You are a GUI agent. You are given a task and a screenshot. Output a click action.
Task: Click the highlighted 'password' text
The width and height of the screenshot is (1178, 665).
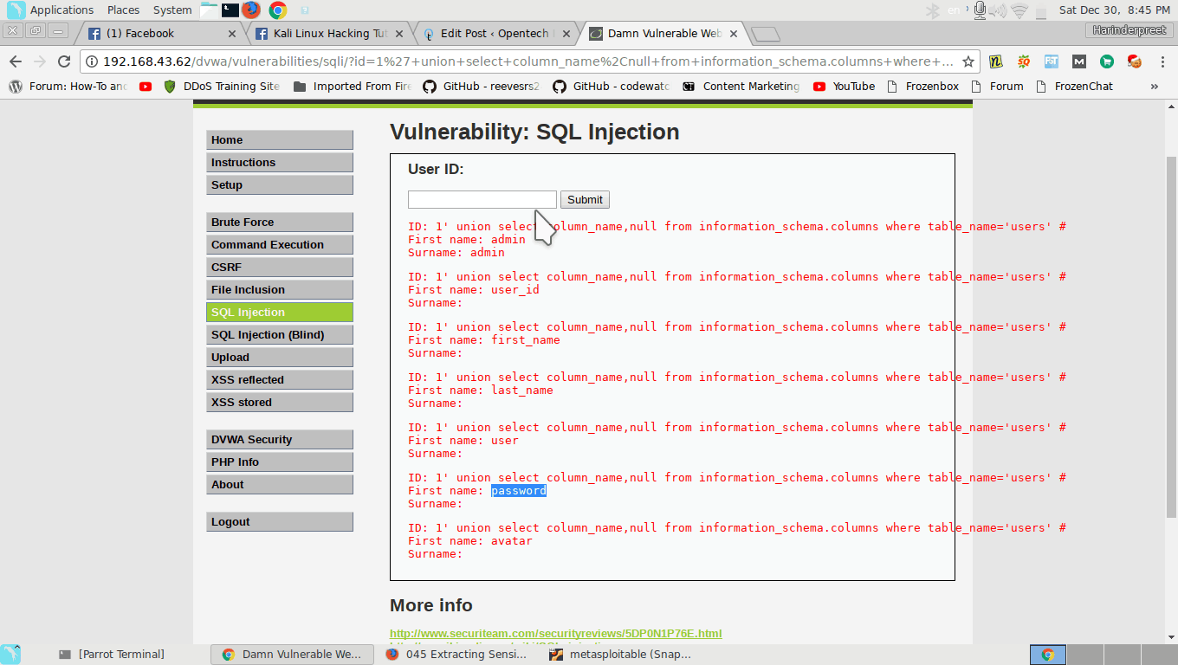tap(519, 491)
